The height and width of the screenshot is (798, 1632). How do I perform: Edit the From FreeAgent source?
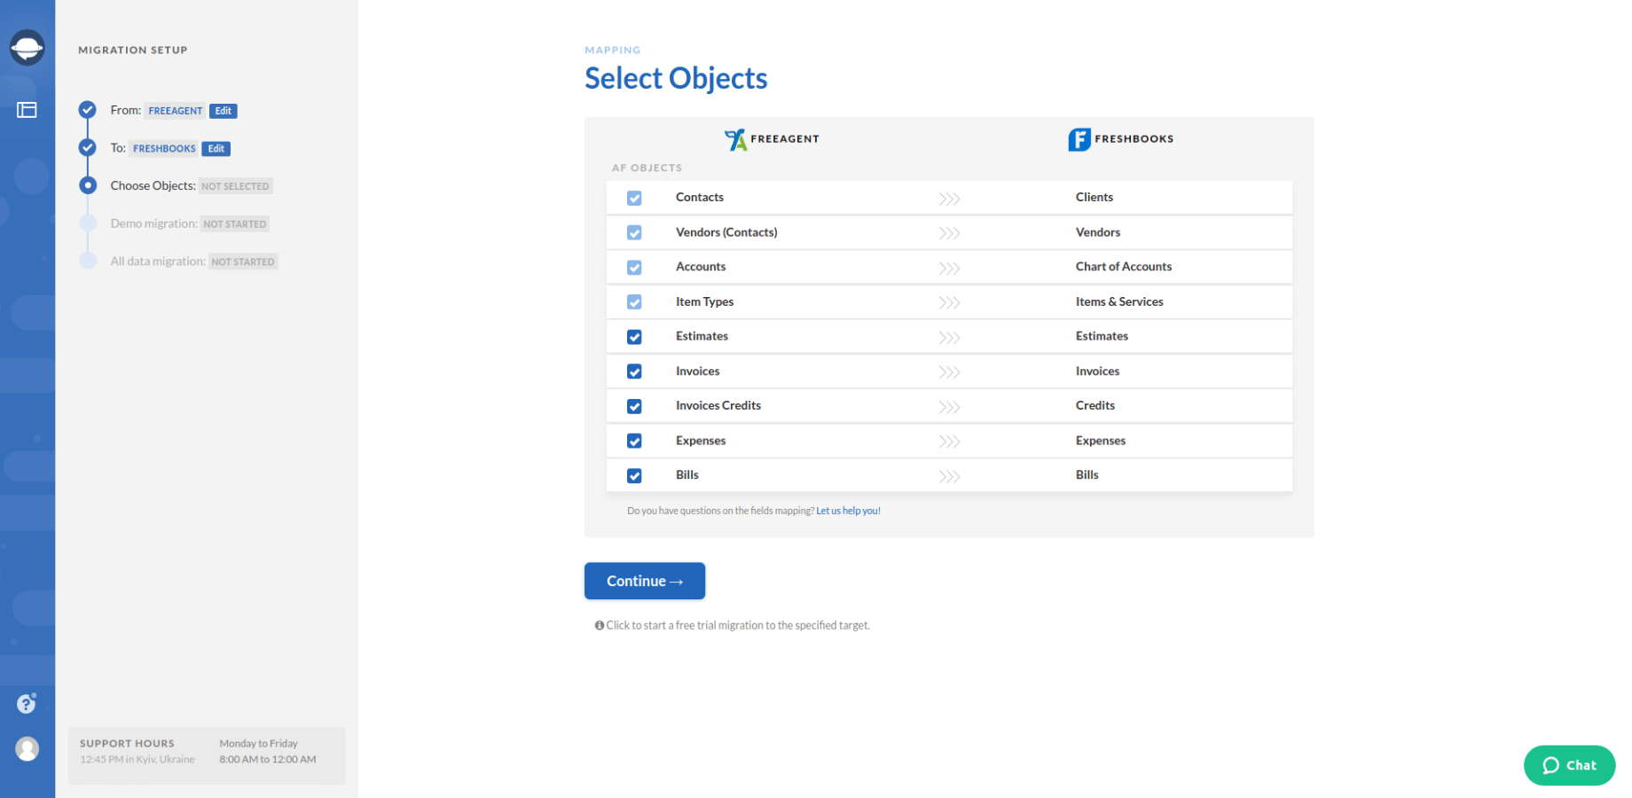[x=224, y=111]
